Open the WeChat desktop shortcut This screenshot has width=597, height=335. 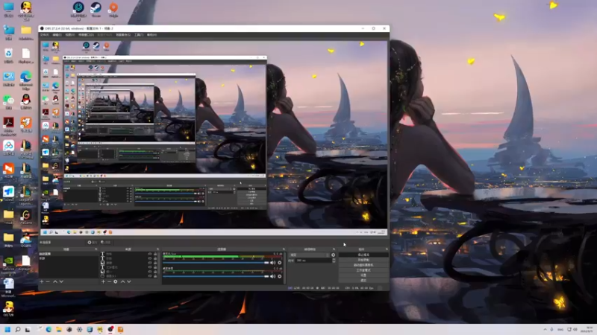pos(8,102)
